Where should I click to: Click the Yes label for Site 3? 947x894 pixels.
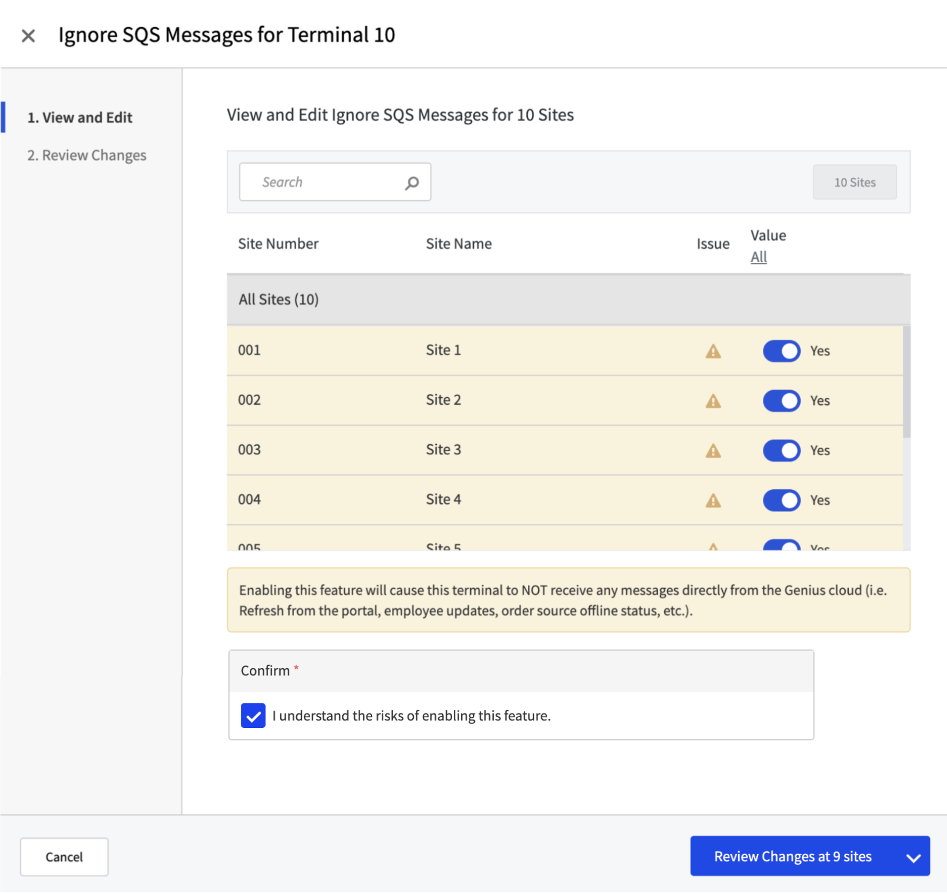click(820, 450)
